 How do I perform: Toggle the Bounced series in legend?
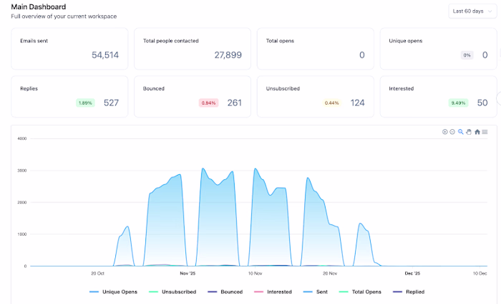click(x=225, y=292)
